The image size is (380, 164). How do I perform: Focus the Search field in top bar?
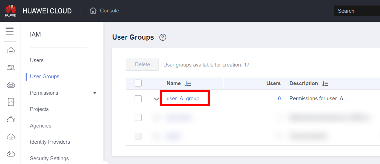[356, 11]
